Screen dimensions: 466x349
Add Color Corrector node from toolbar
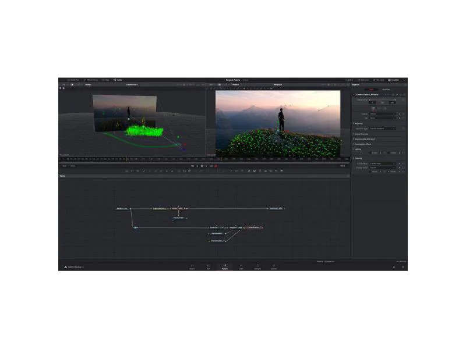150,171
